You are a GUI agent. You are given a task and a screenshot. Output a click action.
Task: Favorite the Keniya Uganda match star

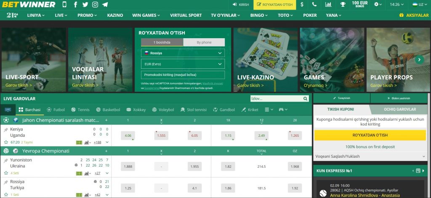(6, 142)
